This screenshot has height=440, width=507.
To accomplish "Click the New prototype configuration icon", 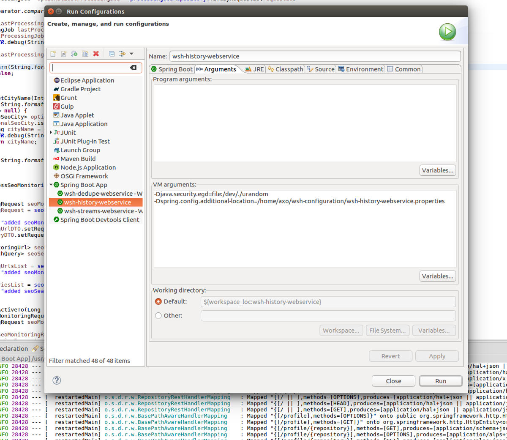I will (64, 54).
